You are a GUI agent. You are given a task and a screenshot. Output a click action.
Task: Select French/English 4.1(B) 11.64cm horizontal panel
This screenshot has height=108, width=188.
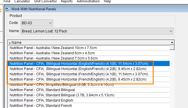(89, 74)
